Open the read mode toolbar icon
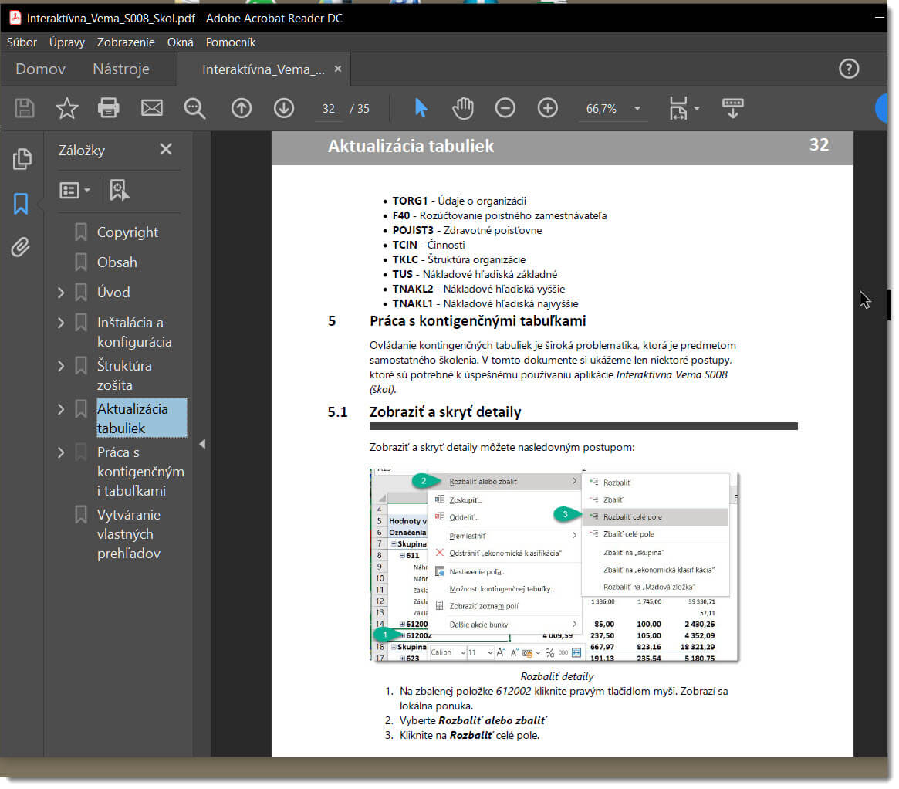The width and height of the screenshot is (899, 789). 733,108
